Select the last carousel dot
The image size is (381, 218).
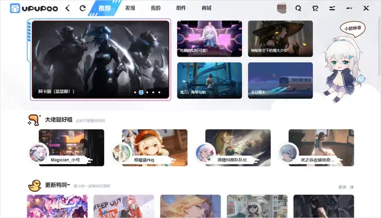pyautogui.click(x=159, y=93)
